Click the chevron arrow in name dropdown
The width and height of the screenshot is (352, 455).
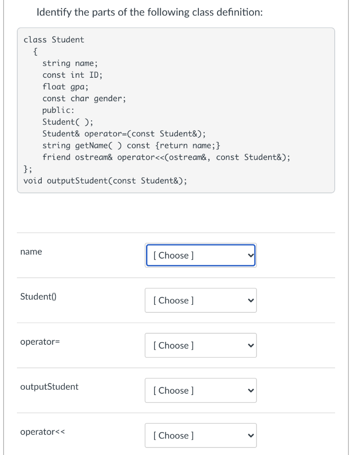(x=251, y=255)
